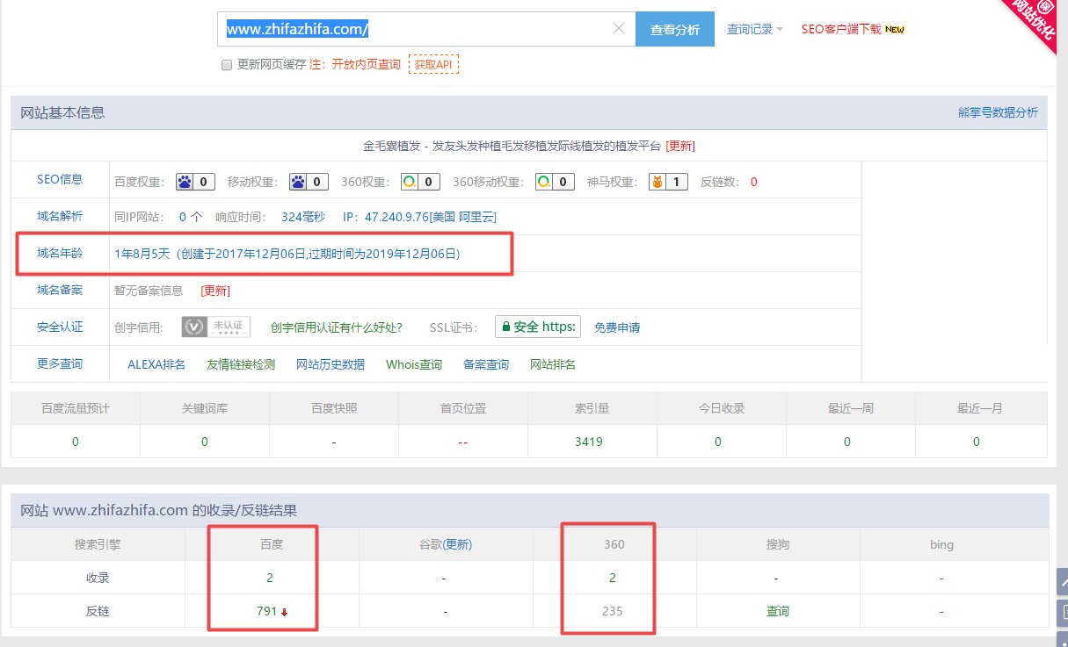The height and width of the screenshot is (647, 1068).
Task: Open 网站排名 link
Action: pos(553,364)
